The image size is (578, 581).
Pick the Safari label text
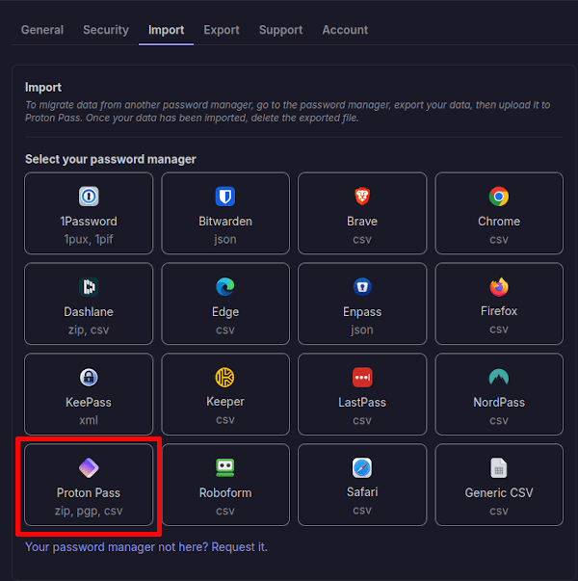click(x=362, y=491)
